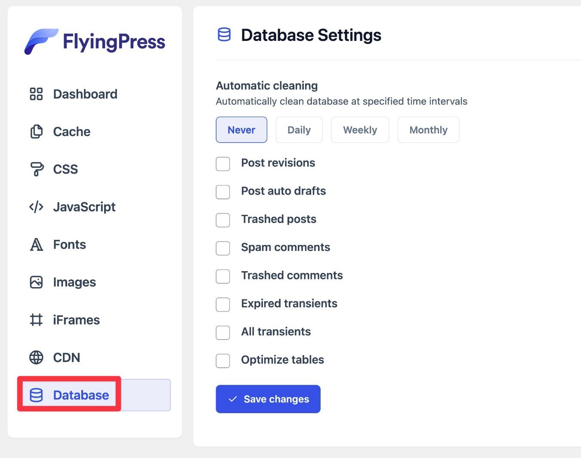Select the Database menu item
The width and height of the screenshot is (581, 458).
[94, 395]
